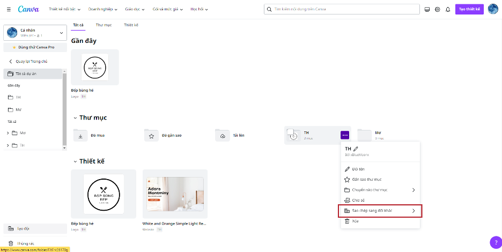Tick the selection checkbox on TH folder

point(290,132)
